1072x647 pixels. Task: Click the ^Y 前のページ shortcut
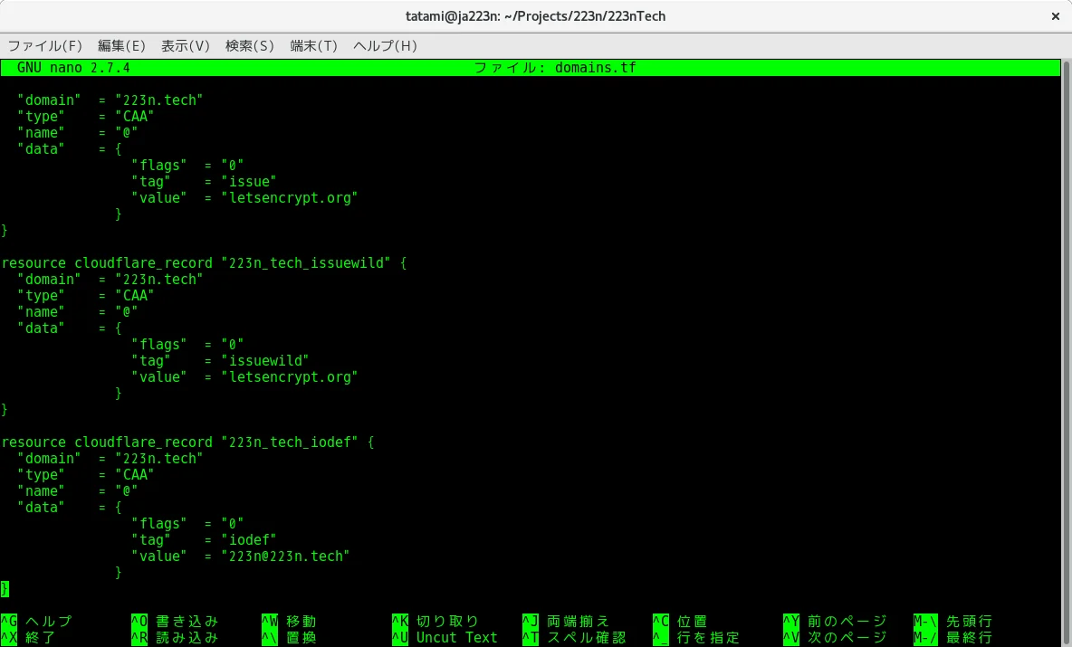click(836, 621)
